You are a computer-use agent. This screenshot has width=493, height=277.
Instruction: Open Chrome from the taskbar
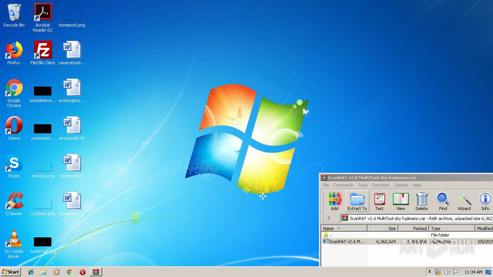click(69, 272)
